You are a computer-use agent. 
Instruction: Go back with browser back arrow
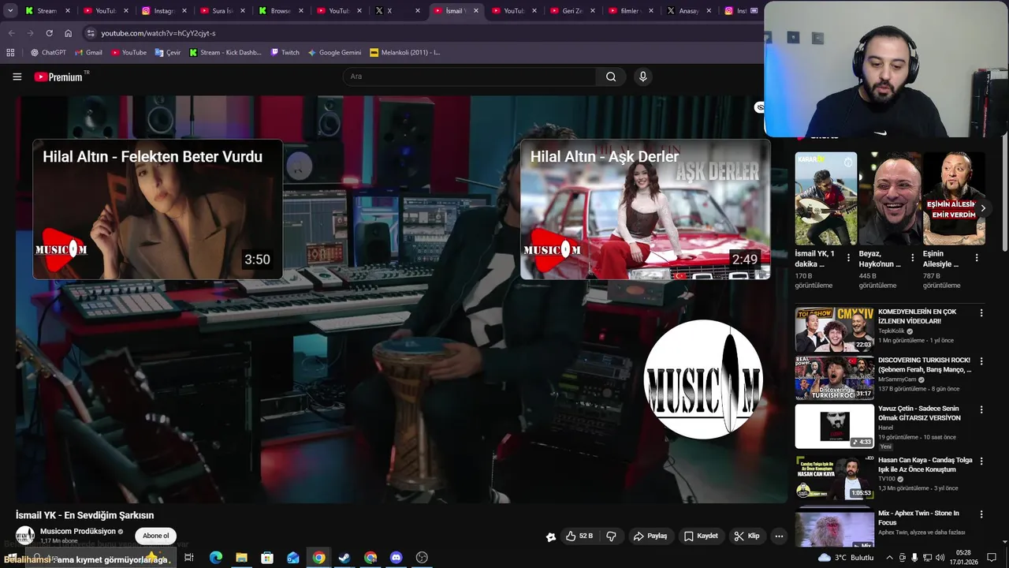coord(11,33)
